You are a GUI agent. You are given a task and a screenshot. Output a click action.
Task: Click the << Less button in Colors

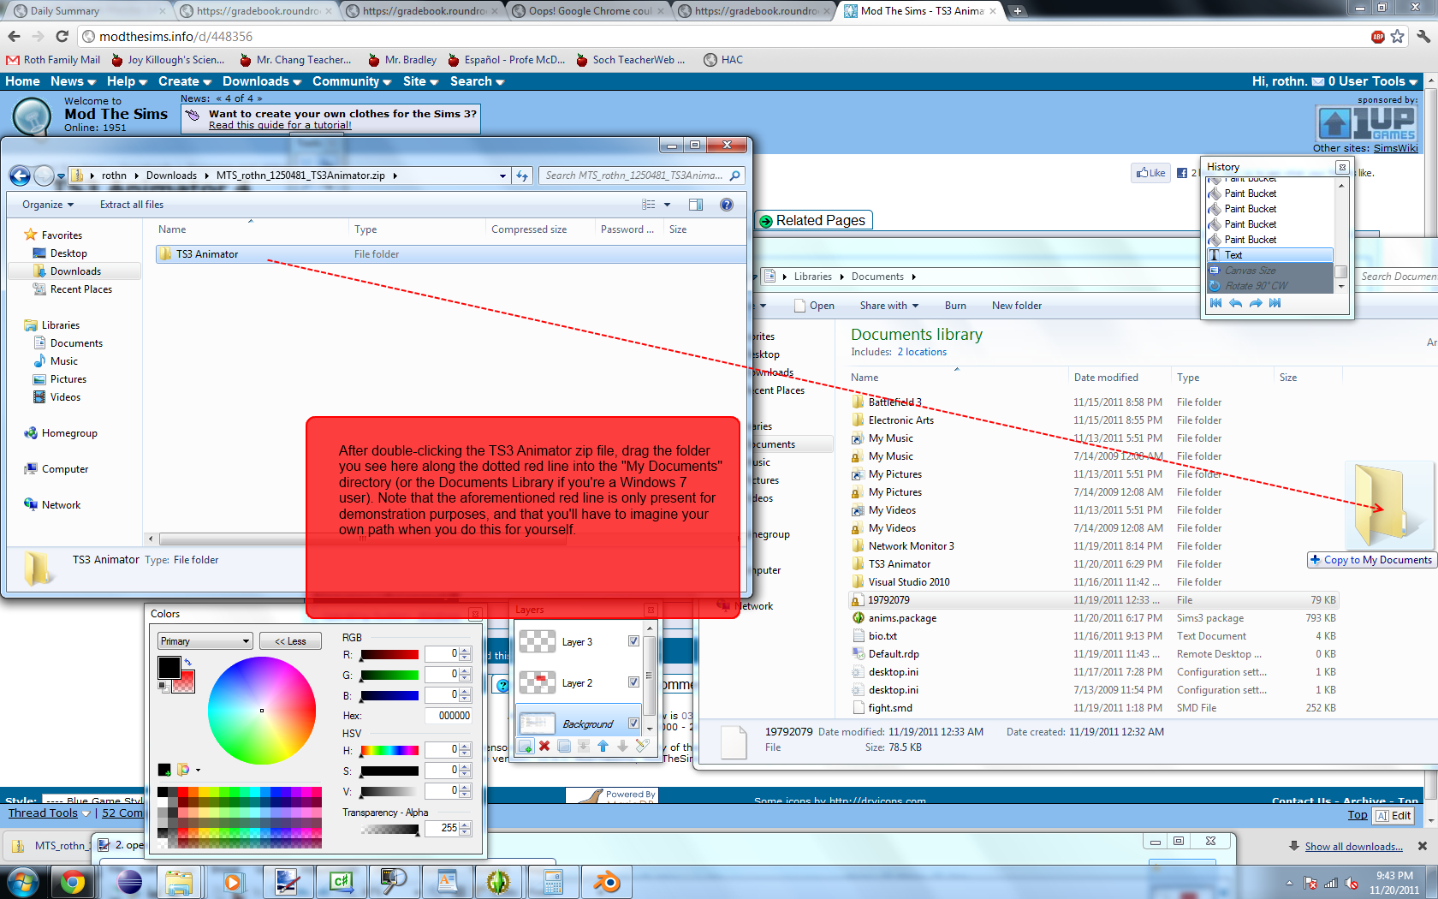[x=290, y=641]
